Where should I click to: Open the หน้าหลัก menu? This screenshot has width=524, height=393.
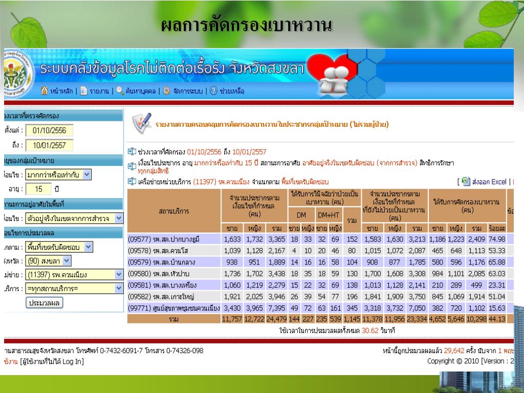click(x=61, y=91)
